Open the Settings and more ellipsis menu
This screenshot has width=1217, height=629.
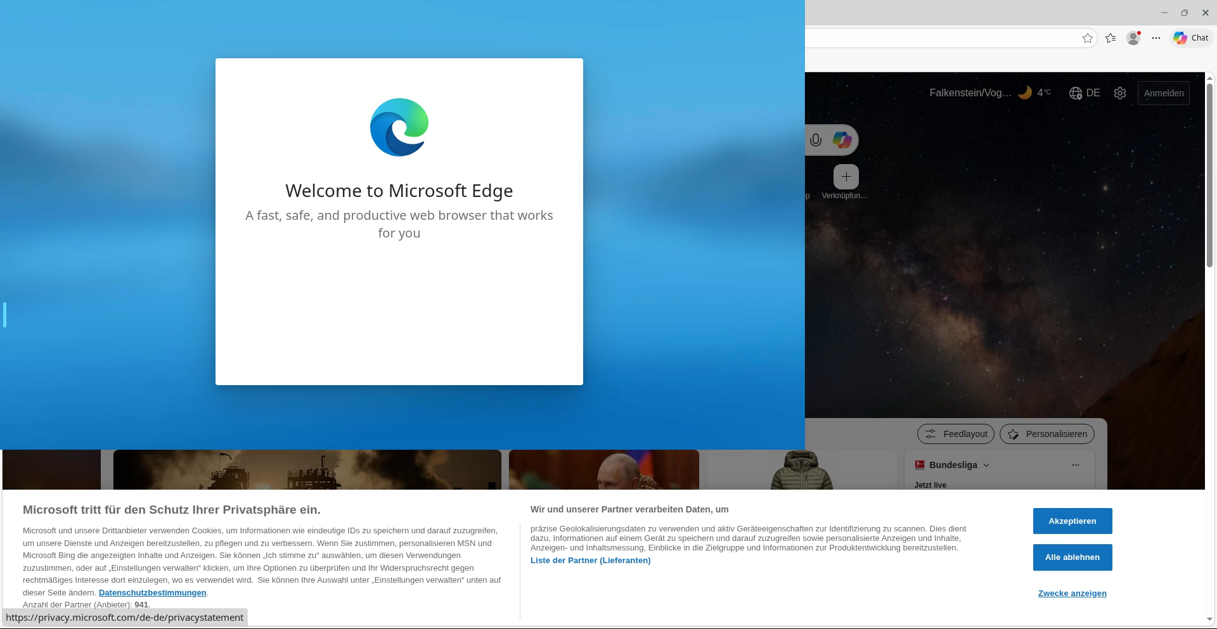click(1156, 38)
